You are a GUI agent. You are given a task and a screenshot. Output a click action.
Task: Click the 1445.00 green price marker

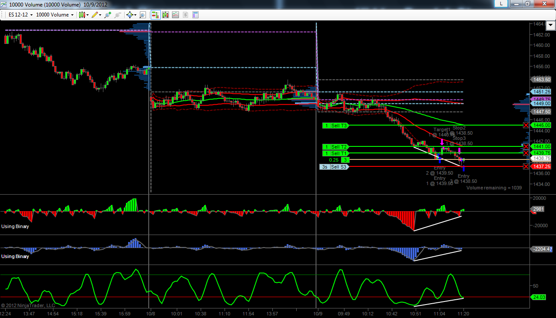pyautogui.click(x=541, y=125)
